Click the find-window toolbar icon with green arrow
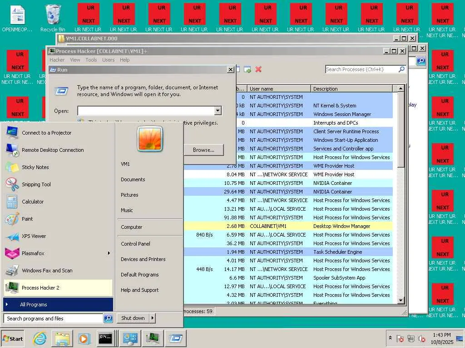 [247, 69]
